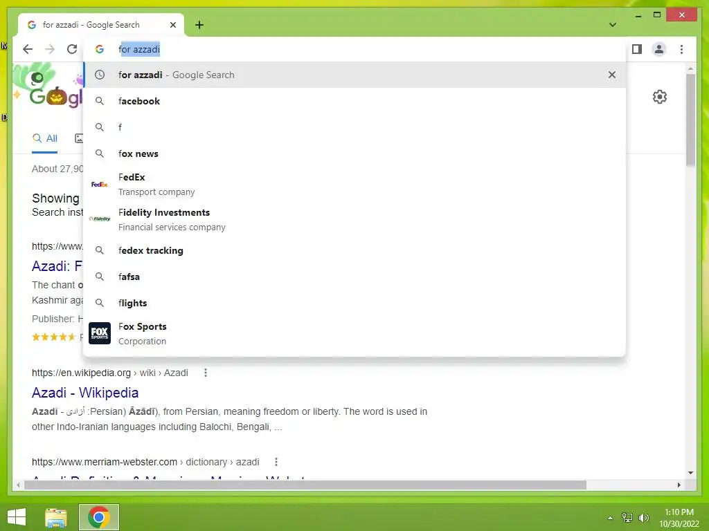This screenshot has width=709, height=531.
Task: Open options for the Wikipedia result
Action: coord(205,373)
